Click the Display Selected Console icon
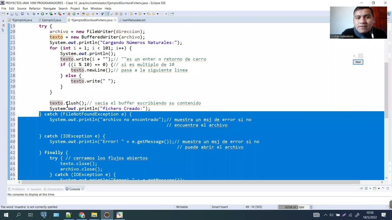The image size is (392, 220). (x=366, y=189)
